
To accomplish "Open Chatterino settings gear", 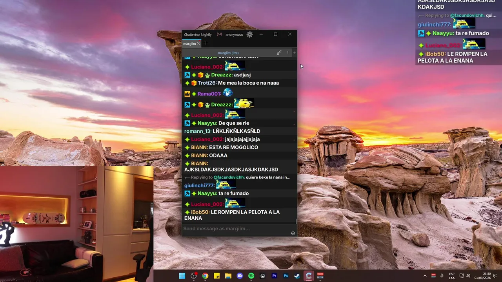I will click(250, 34).
